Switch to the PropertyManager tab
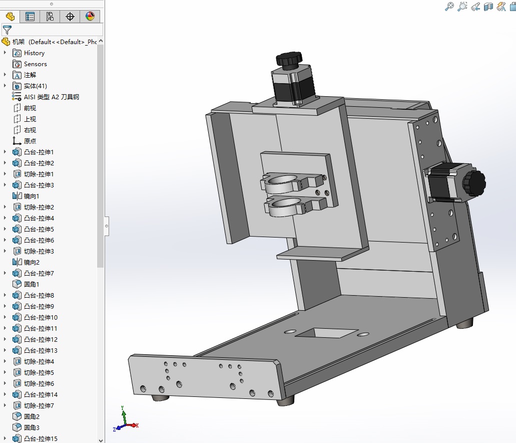Screen dimensions: 516x443 coord(30,17)
